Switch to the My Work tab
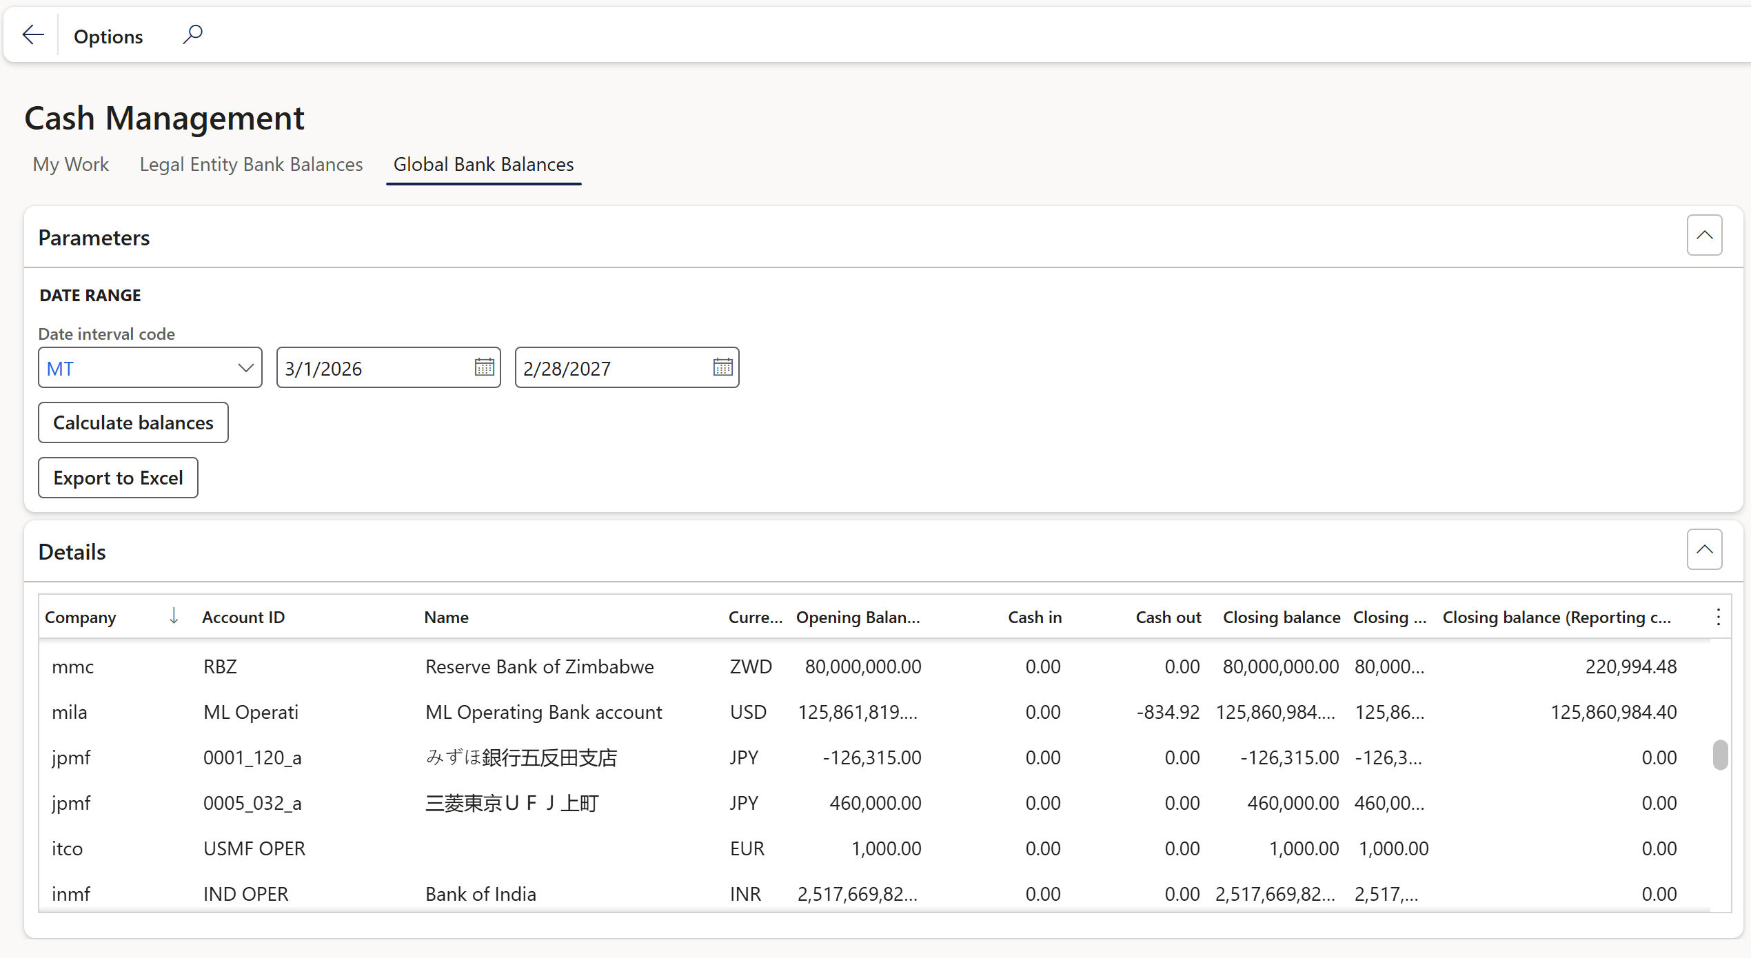 tap(71, 164)
